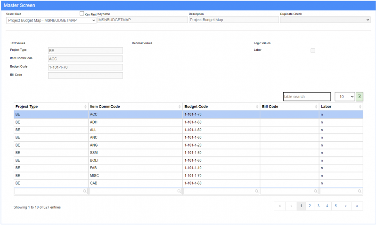Go to last page of results

pos(358,206)
